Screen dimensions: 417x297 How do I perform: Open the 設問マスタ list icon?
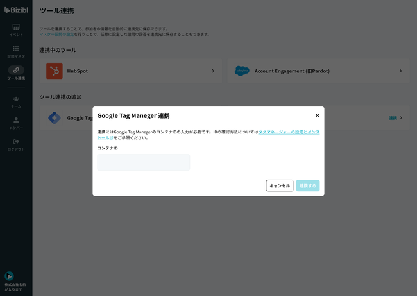coord(16,48)
